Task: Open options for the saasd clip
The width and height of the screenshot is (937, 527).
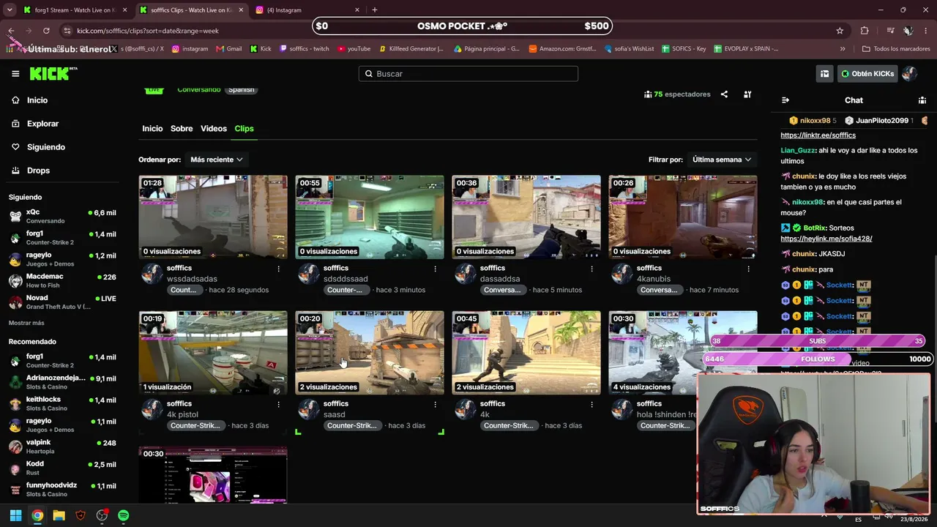Action: pos(435,404)
